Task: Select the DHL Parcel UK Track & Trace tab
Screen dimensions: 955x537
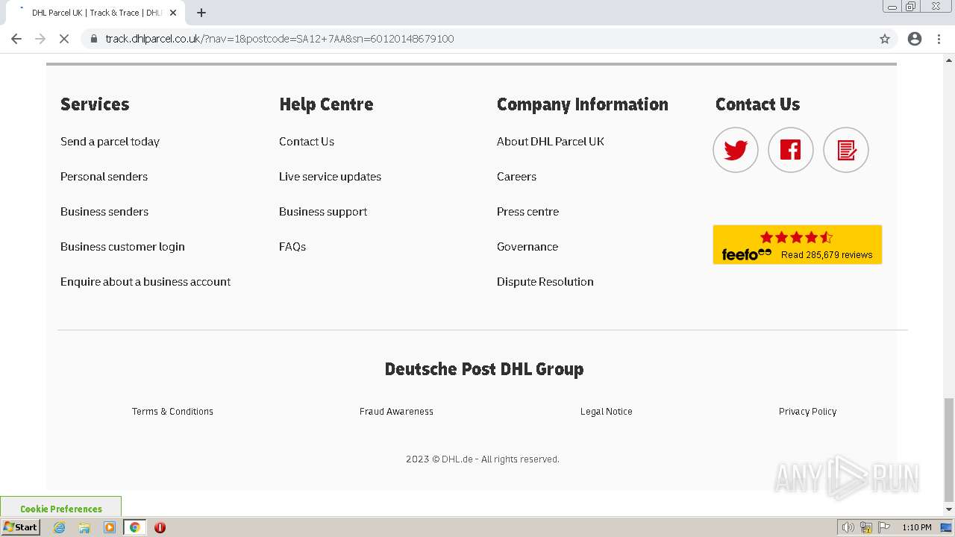Action: coord(94,13)
